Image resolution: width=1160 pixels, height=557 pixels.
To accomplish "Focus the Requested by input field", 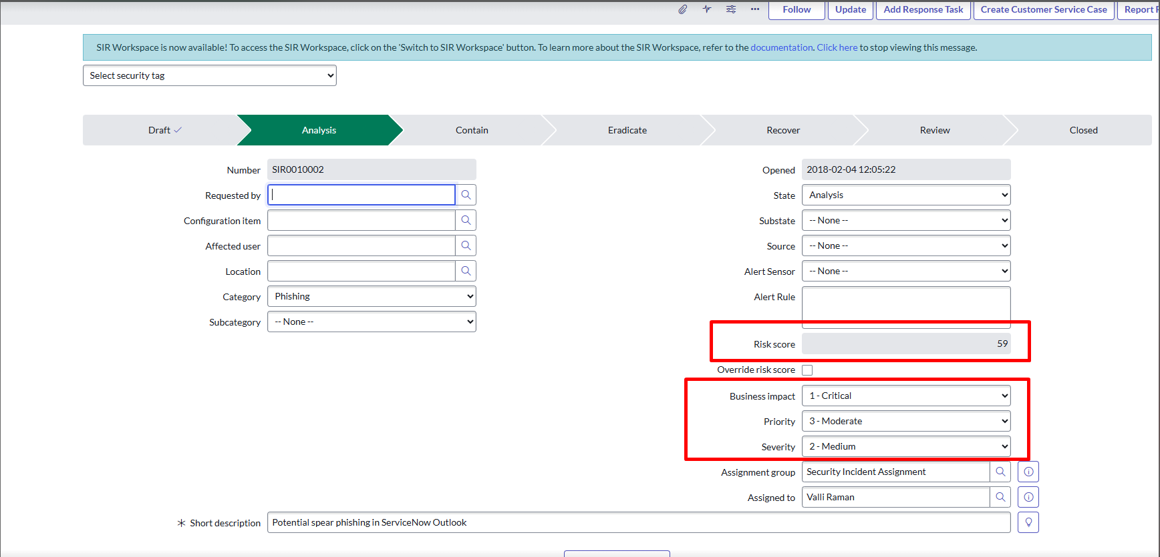I will coord(361,195).
